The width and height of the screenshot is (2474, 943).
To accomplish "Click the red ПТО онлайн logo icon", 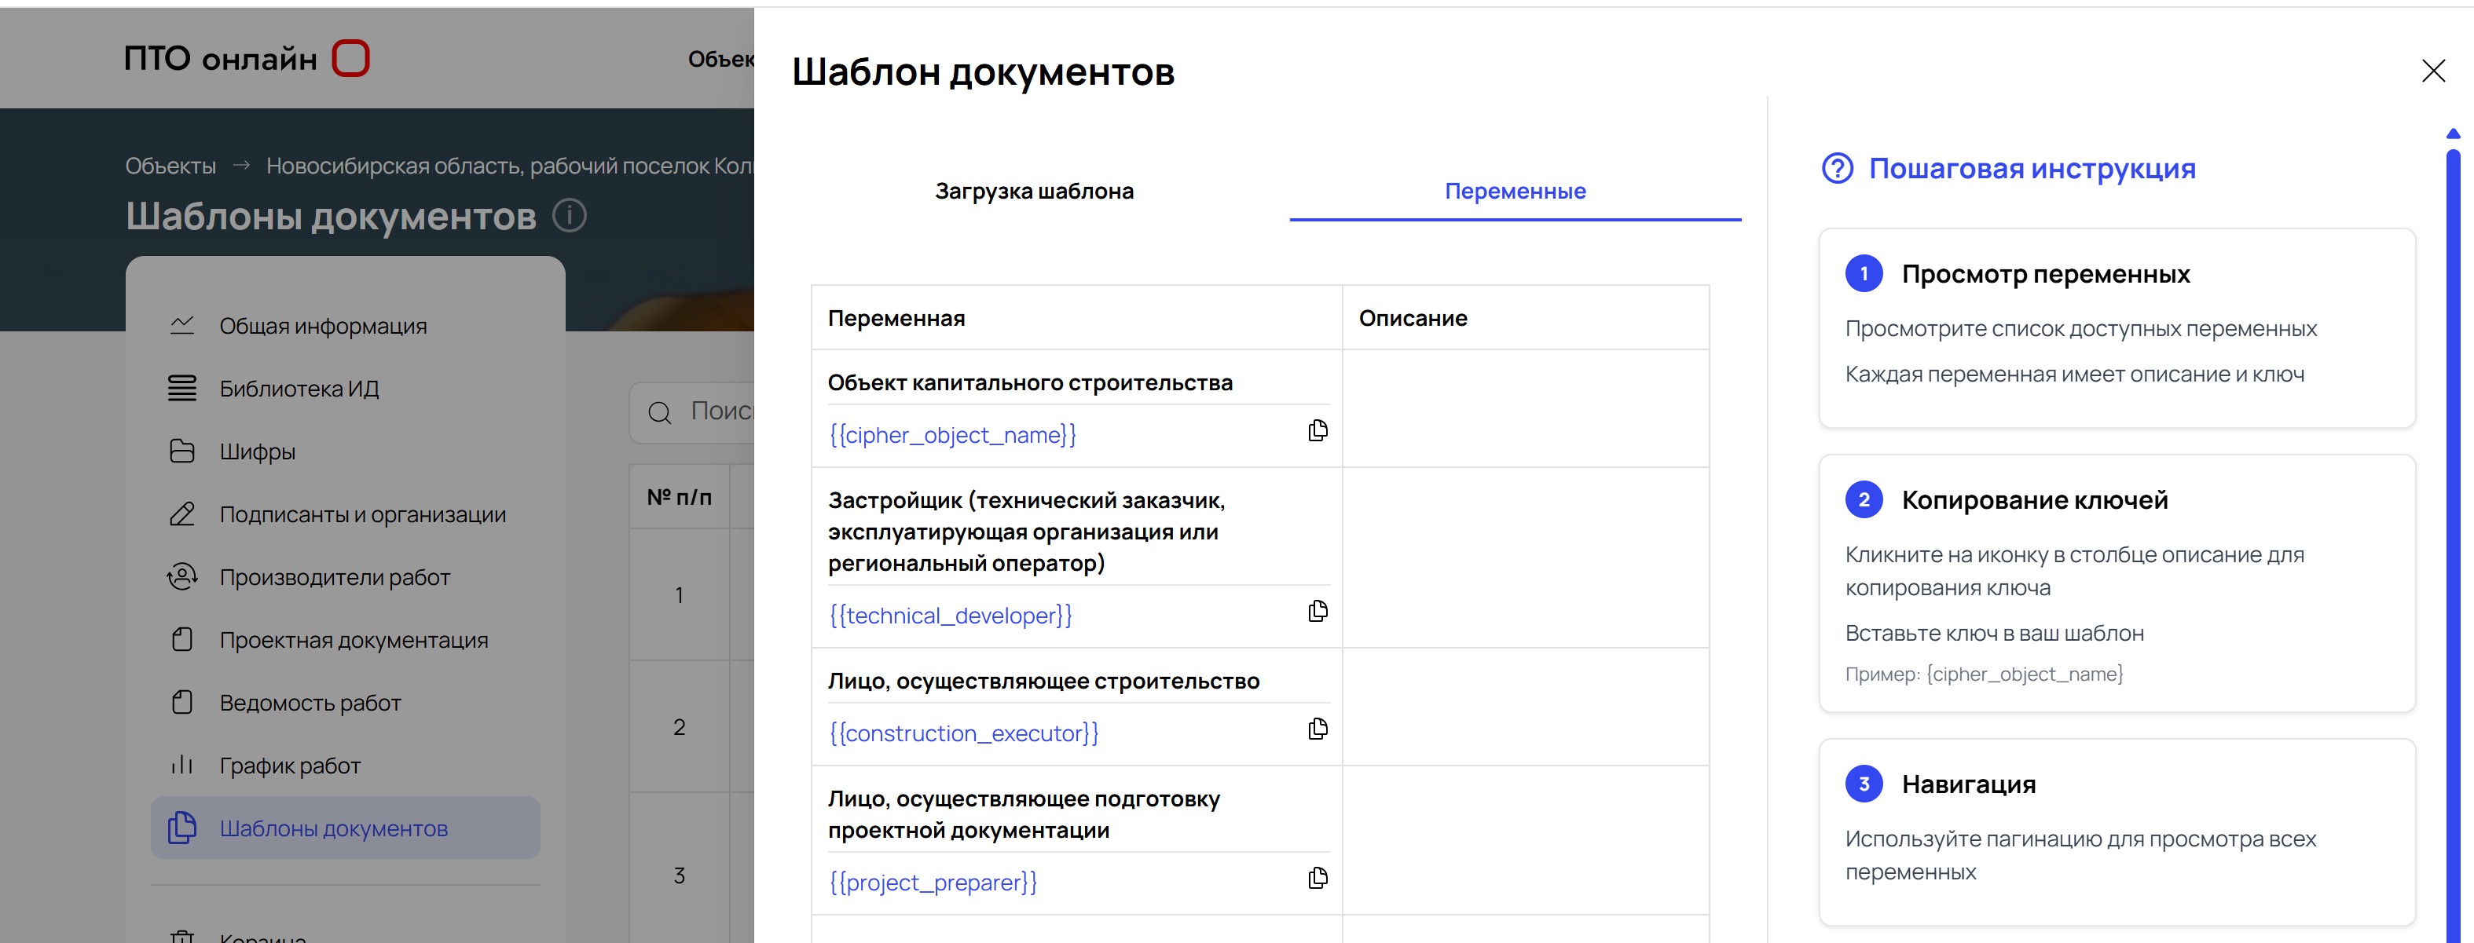I will point(350,57).
